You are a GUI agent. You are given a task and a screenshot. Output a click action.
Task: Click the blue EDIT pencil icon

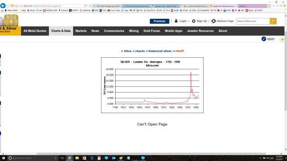pyautogui.click(x=264, y=39)
